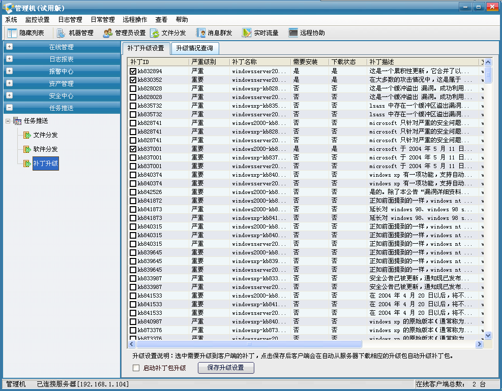The width and height of the screenshot is (502, 391).
Task: Open the 监控设置 menu
Action: pos(37,20)
